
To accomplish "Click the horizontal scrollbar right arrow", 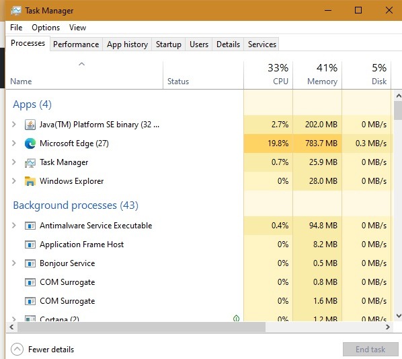I will (x=388, y=327).
